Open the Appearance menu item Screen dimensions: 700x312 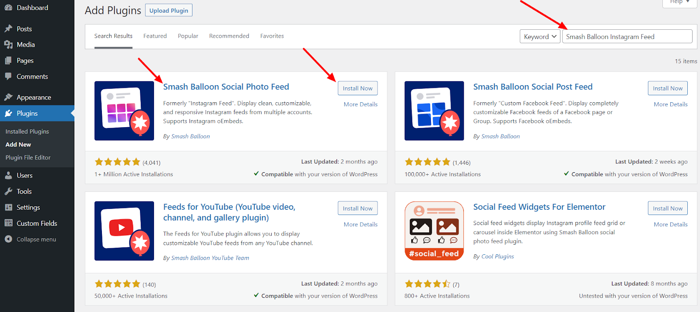pyautogui.click(x=37, y=97)
